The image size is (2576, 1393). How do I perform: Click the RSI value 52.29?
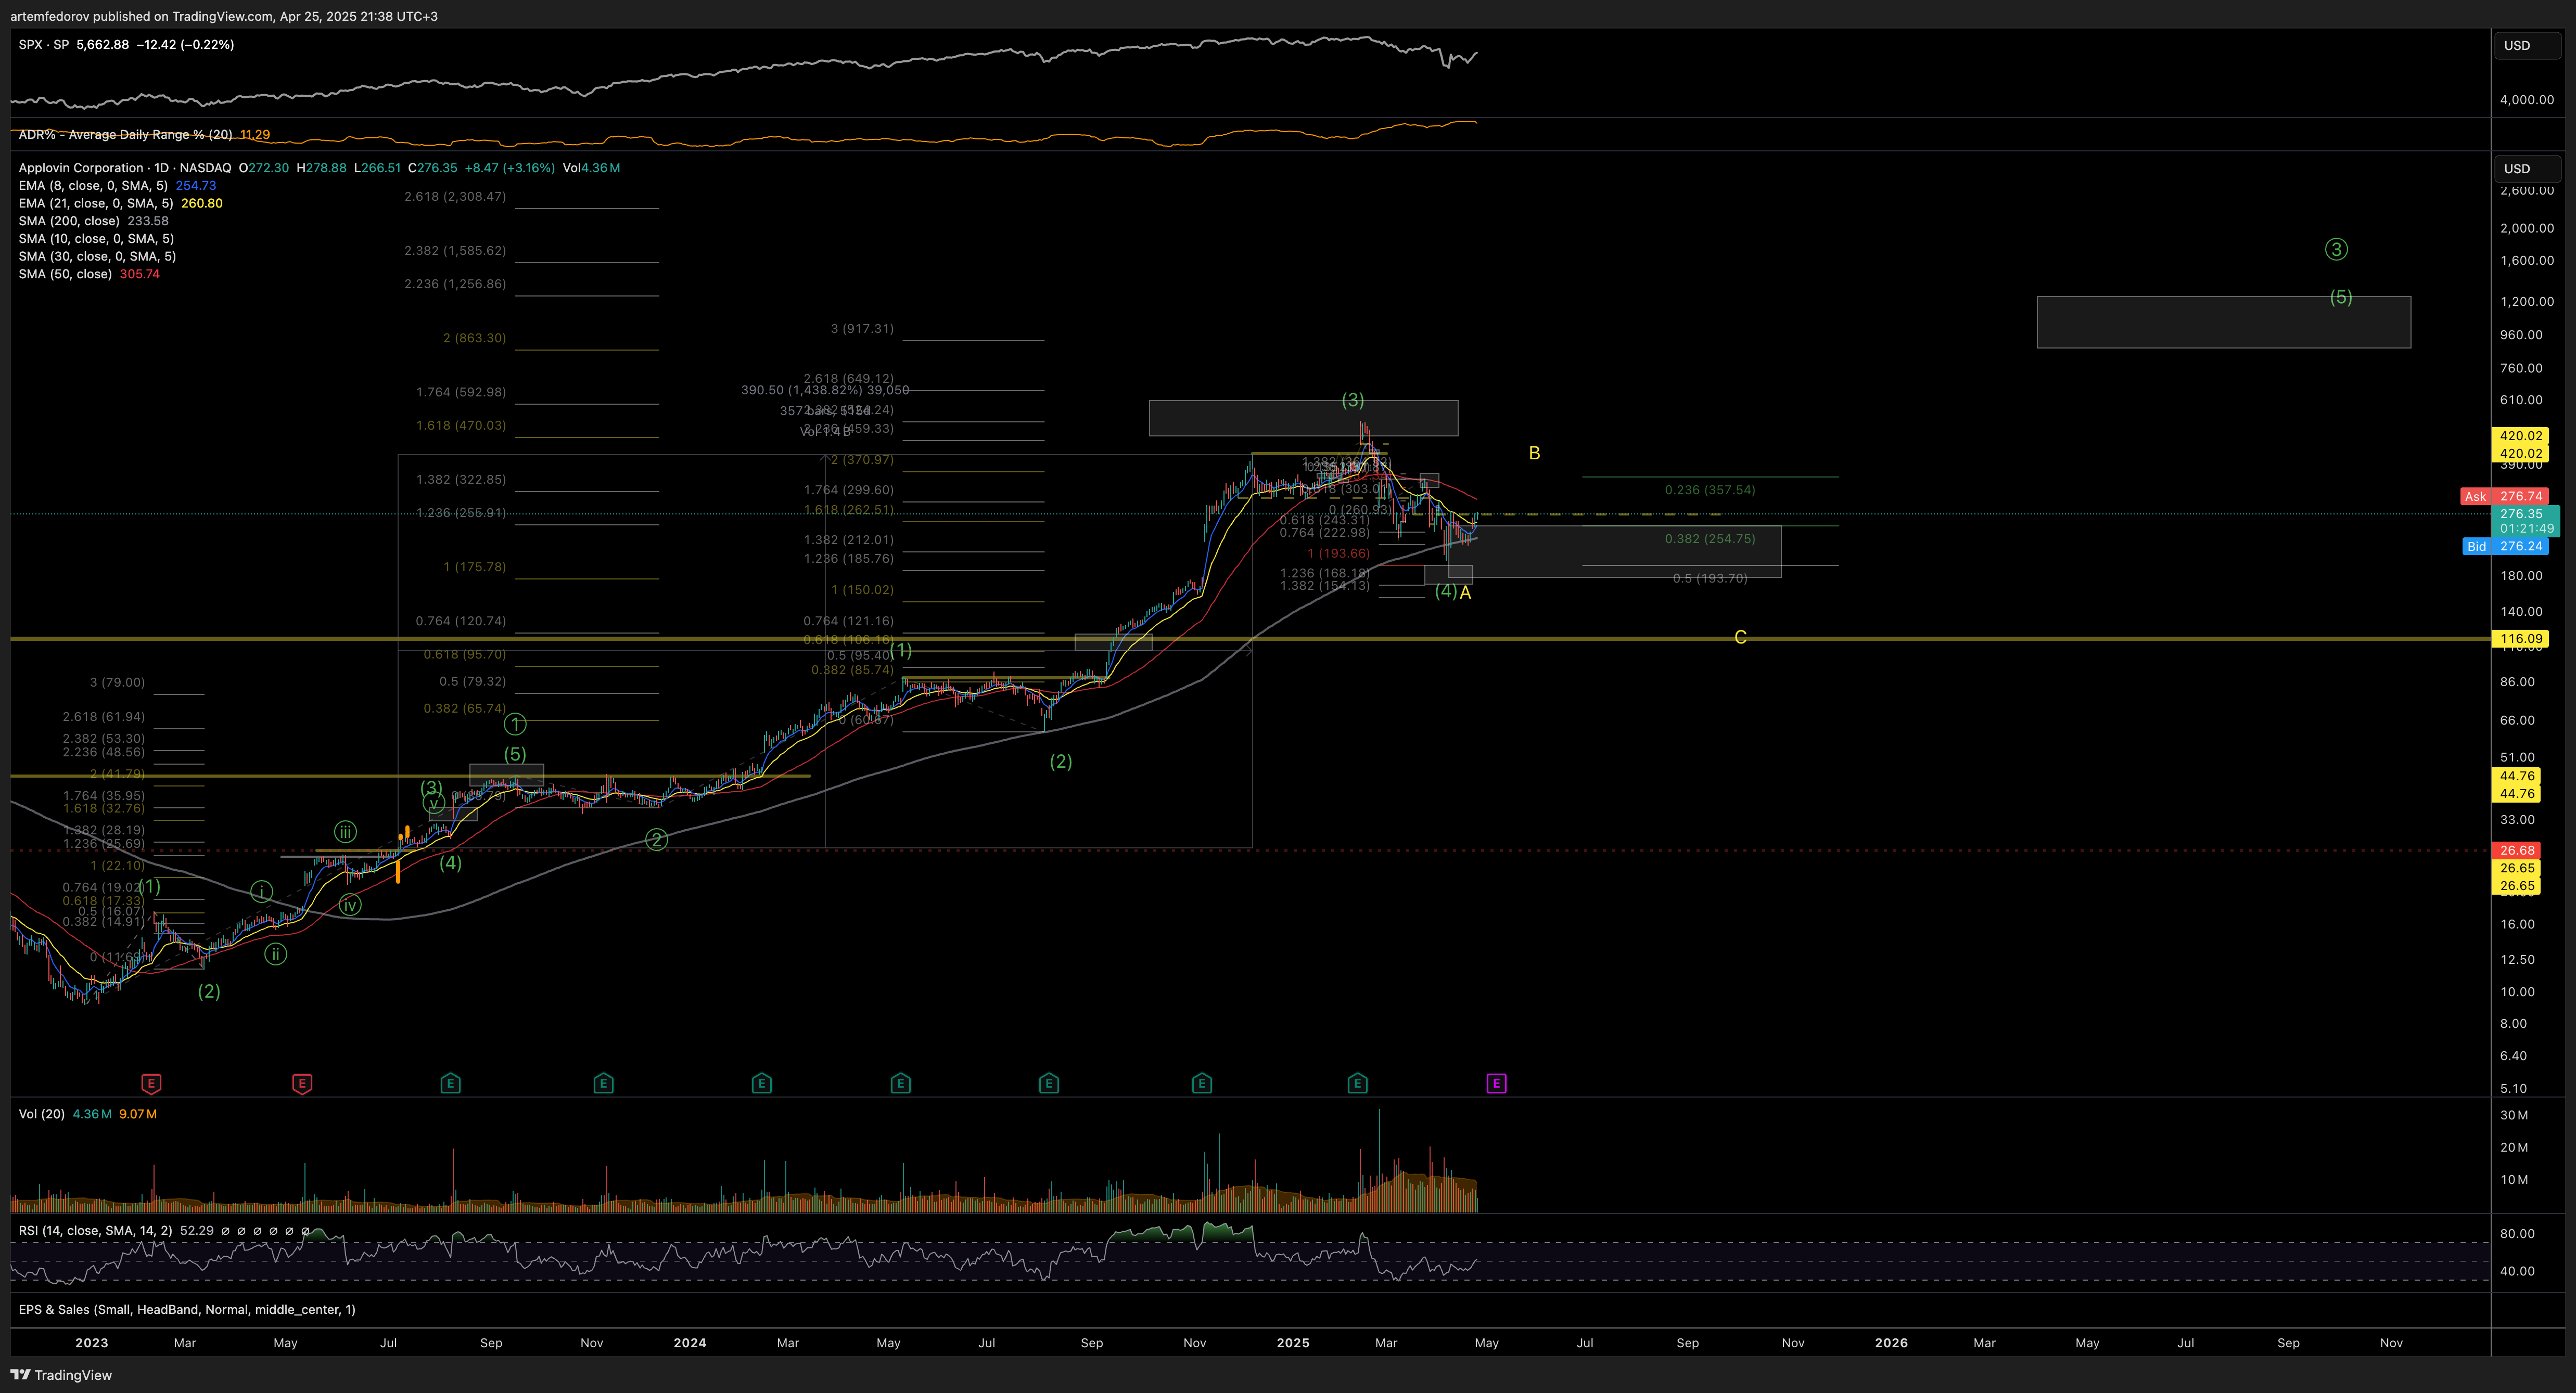click(x=197, y=1231)
